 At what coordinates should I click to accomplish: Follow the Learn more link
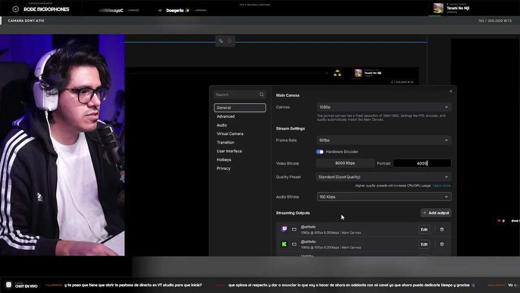[x=442, y=186]
